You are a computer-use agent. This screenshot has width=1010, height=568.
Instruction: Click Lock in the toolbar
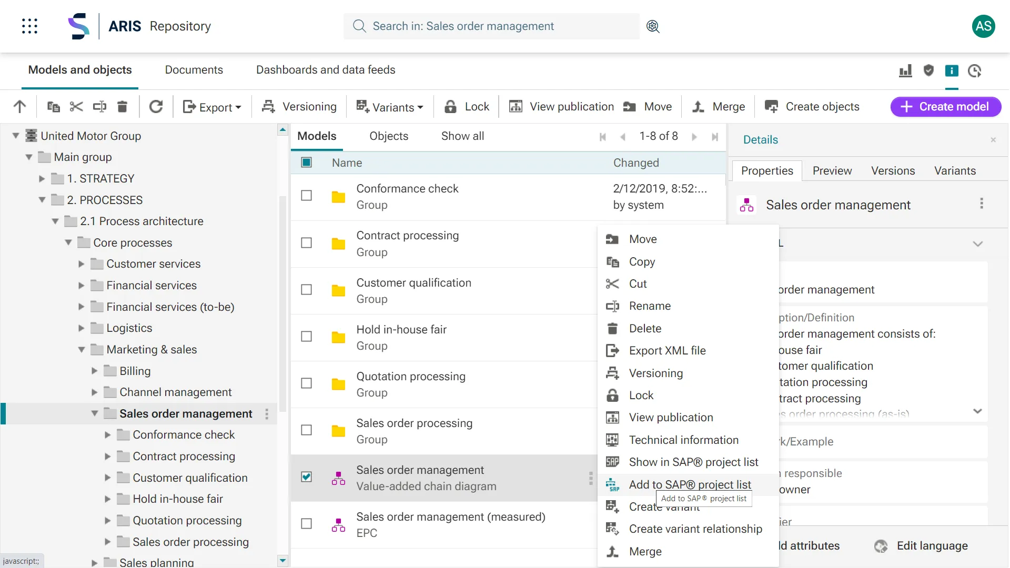pos(467,107)
